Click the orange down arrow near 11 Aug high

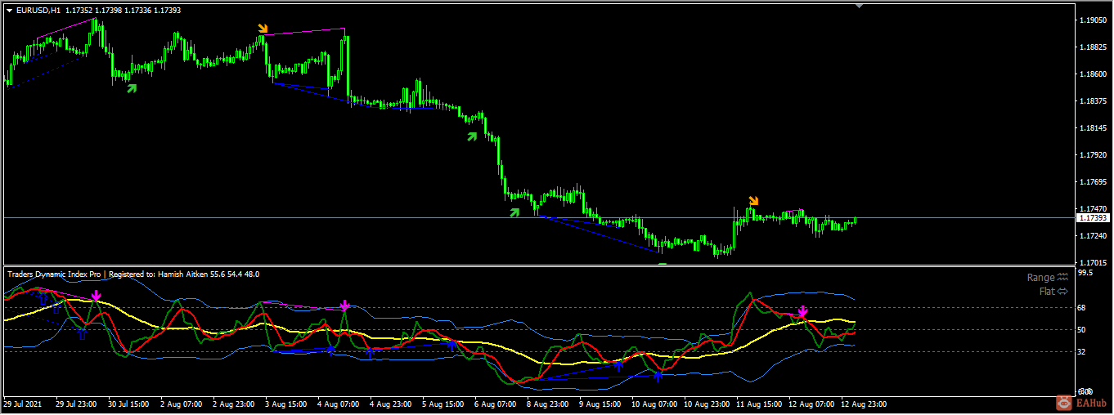click(x=753, y=200)
